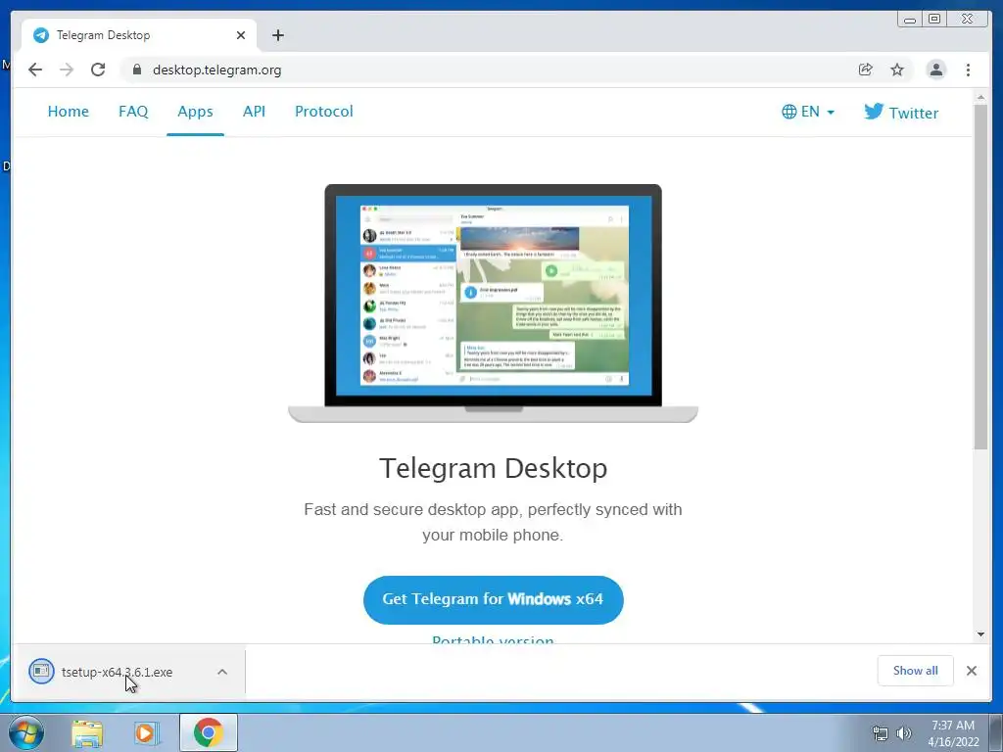Screen dimensions: 1003x752
Task: Click Show all downloads button
Action: coord(916,671)
